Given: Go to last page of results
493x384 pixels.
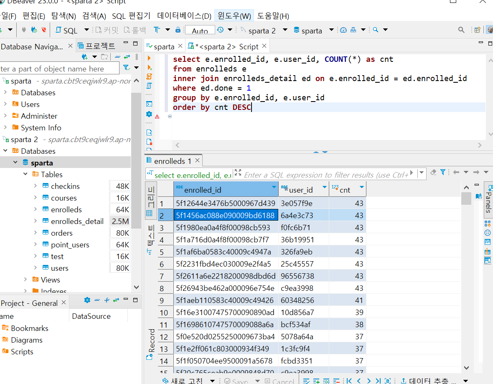Looking at the screenshot, I should (378, 381).
